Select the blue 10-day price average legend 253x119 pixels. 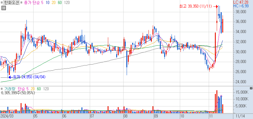click(48, 2)
